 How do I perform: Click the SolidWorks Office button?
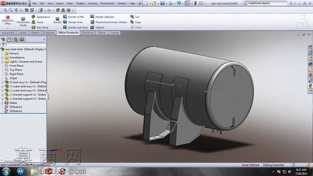8,20
